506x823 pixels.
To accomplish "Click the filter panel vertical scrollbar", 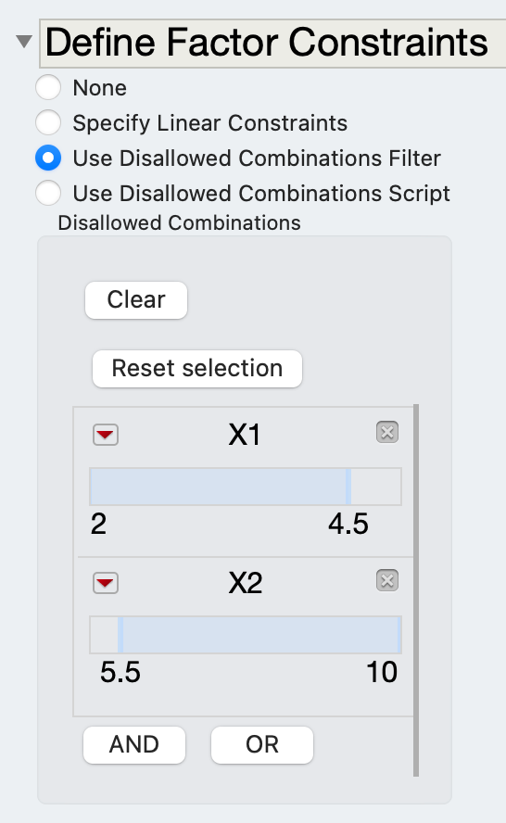I will pos(416,590).
